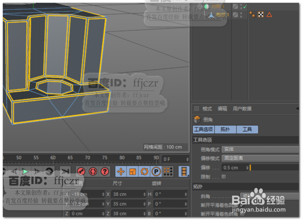Step the size X 38 cm spinner arrows
The width and height of the screenshot is (302, 220).
coord(144,194)
